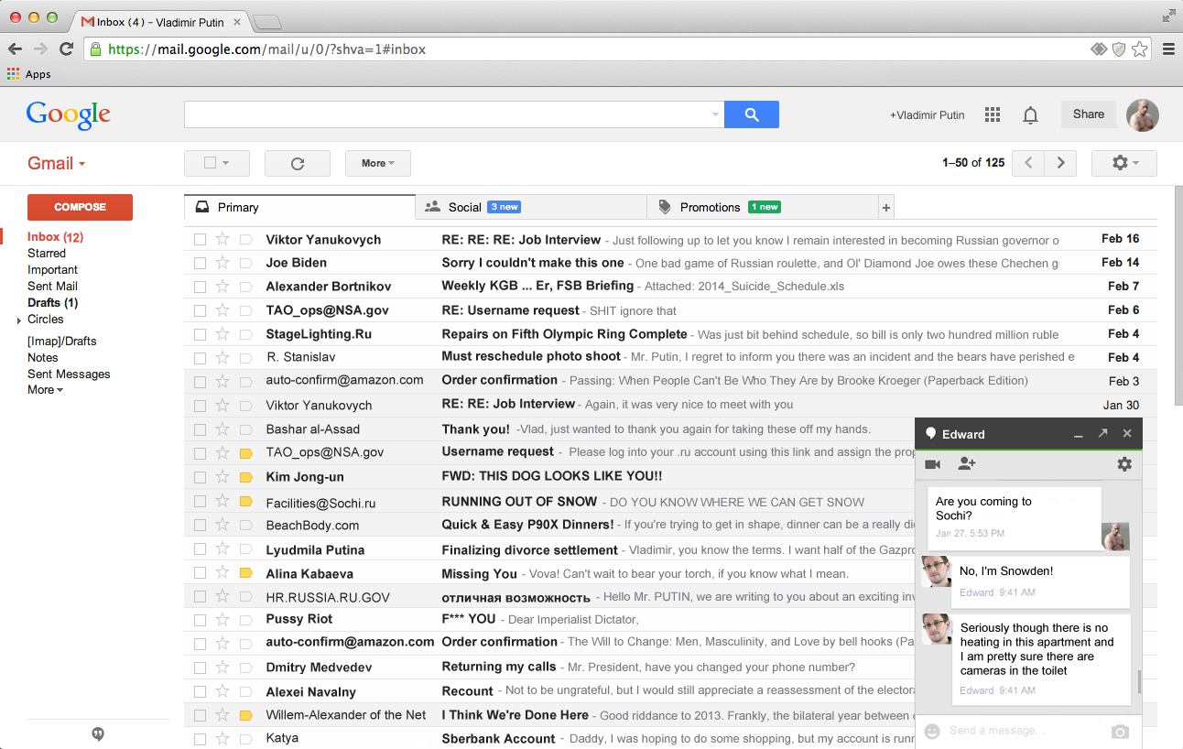Image resolution: width=1183 pixels, height=749 pixels.
Task: Open the Google apps grid icon
Action: 993,114
